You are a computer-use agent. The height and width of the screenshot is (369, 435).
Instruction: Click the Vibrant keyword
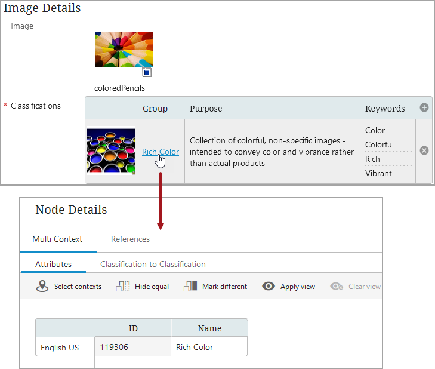[378, 173]
